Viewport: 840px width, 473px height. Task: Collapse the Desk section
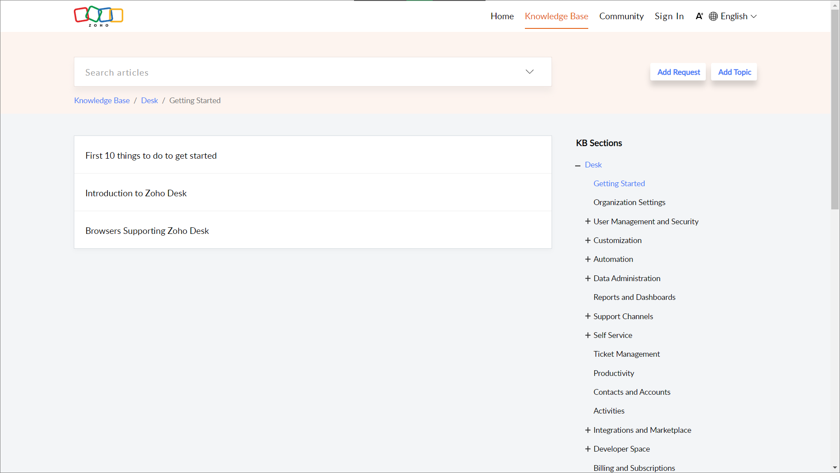(578, 165)
